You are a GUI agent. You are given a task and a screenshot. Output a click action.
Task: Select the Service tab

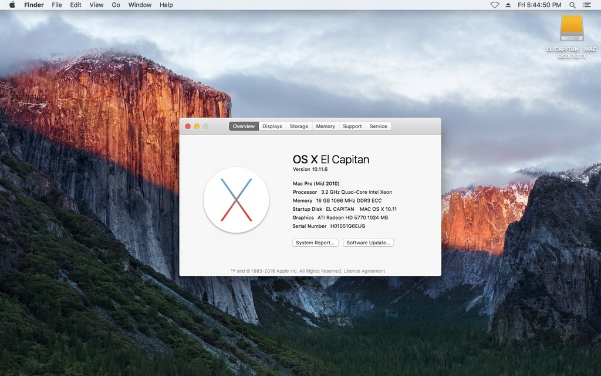coord(379,126)
